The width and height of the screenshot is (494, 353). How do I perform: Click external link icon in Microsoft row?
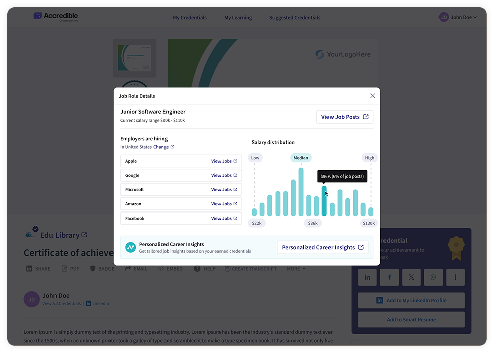point(235,189)
